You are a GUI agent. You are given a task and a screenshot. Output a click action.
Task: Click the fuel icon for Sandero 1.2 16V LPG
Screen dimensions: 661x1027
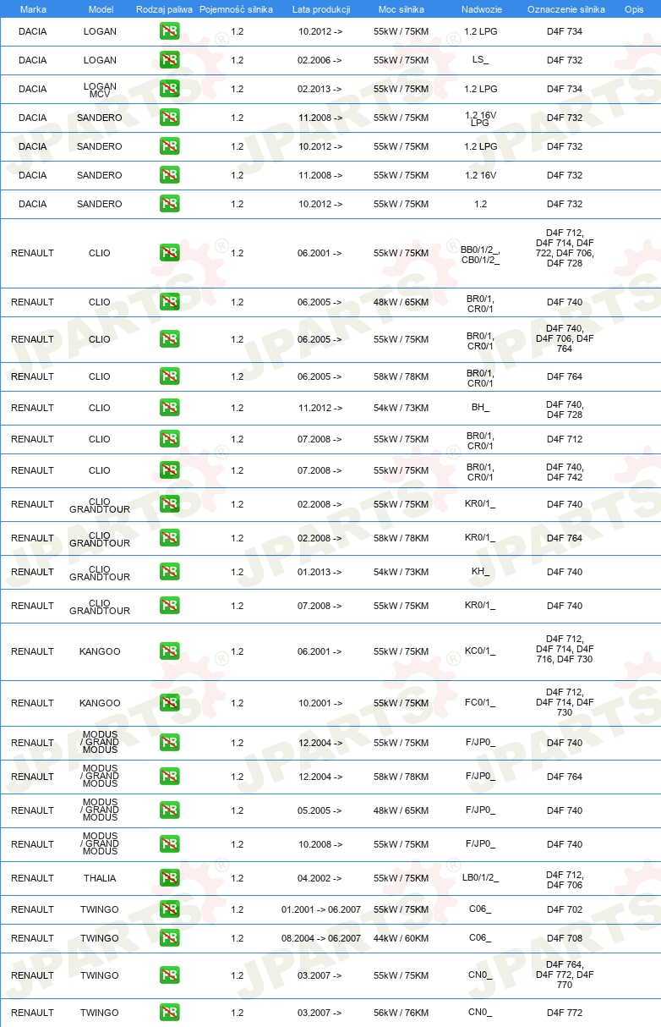click(x=169, y=118)
